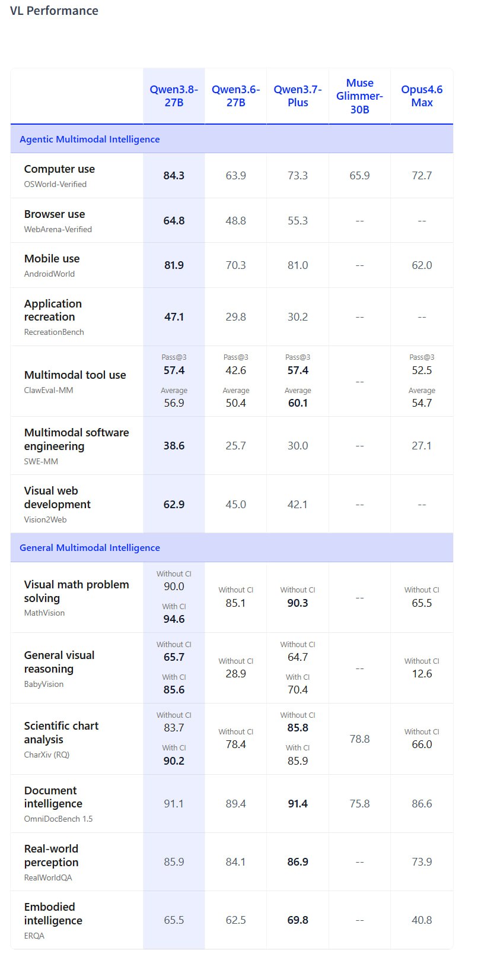Click the Application recreation row label
Image resolution: width=478 pixels, height=960 pixels.
[x=53, y=310]
